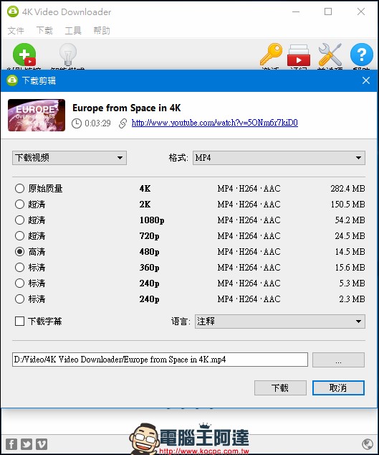The image size is (379, 455).
Task: Select the 标清 240p 2.3 MB option
Action: pyautogui.click(x=19, y=299)
